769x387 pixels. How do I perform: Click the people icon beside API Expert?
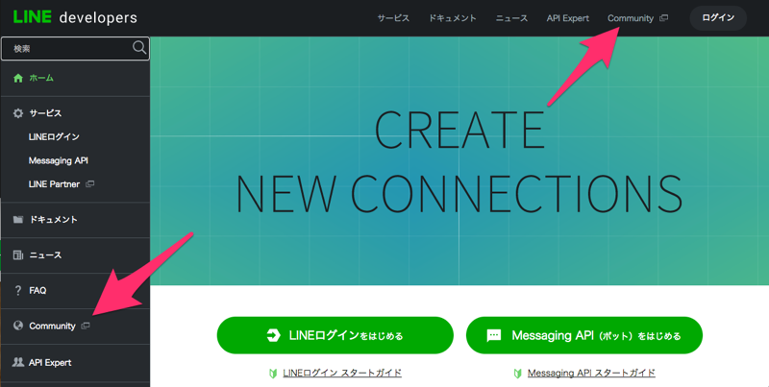[18, 362]
